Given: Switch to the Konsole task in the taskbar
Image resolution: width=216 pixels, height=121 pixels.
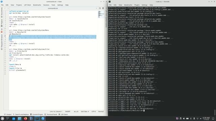Looking at the screenshot, I should (37, 119).
